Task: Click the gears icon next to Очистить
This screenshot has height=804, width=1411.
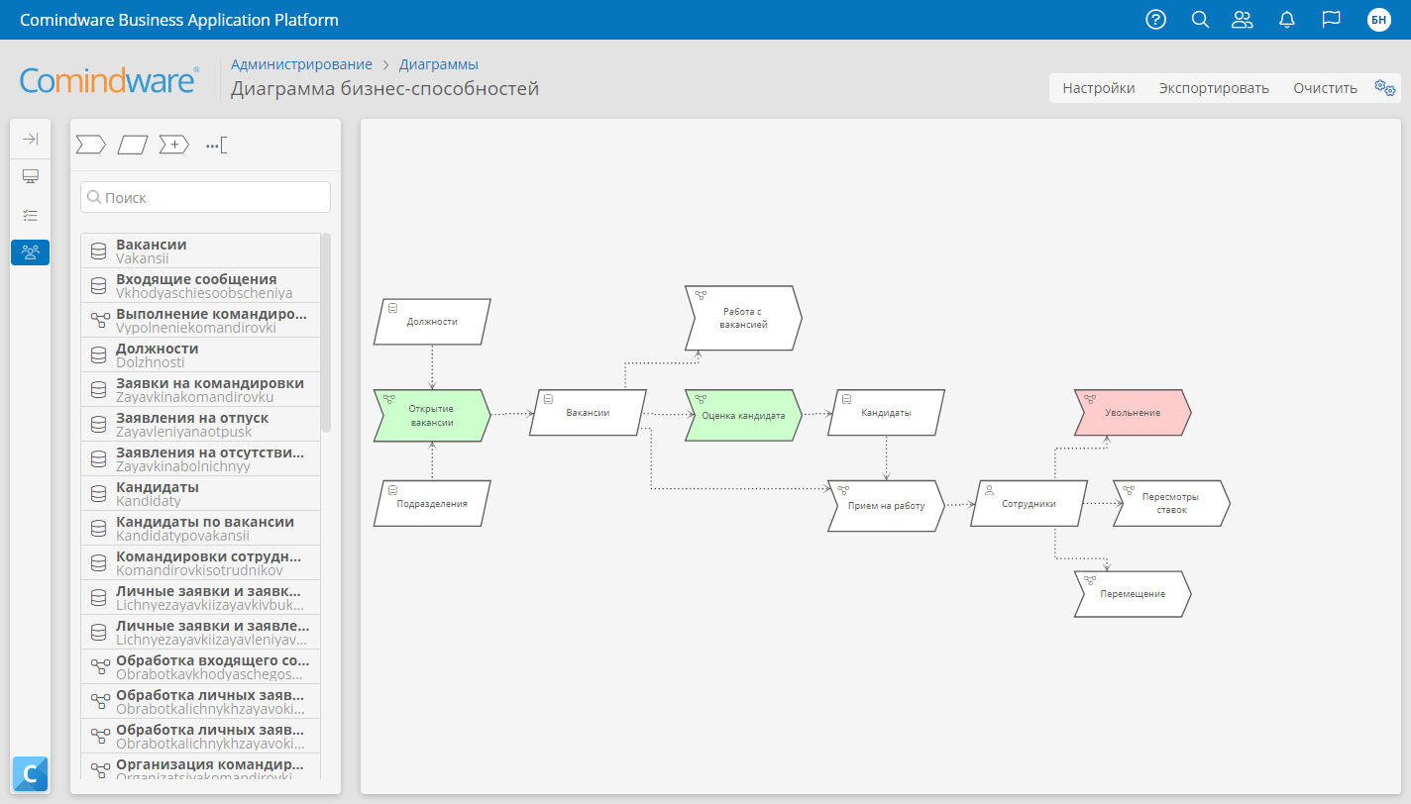Action: pos(1384,88)
